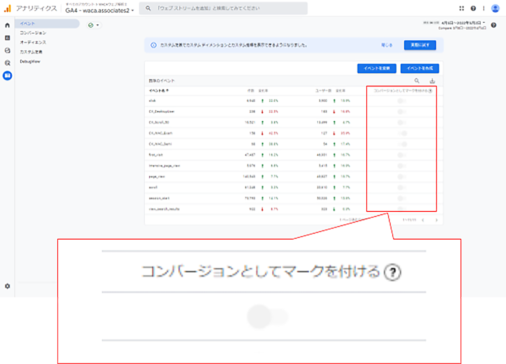The image size is (506, 364).
Task: Open the Advertising icon in left sidebar
Action: pos(7,63)
